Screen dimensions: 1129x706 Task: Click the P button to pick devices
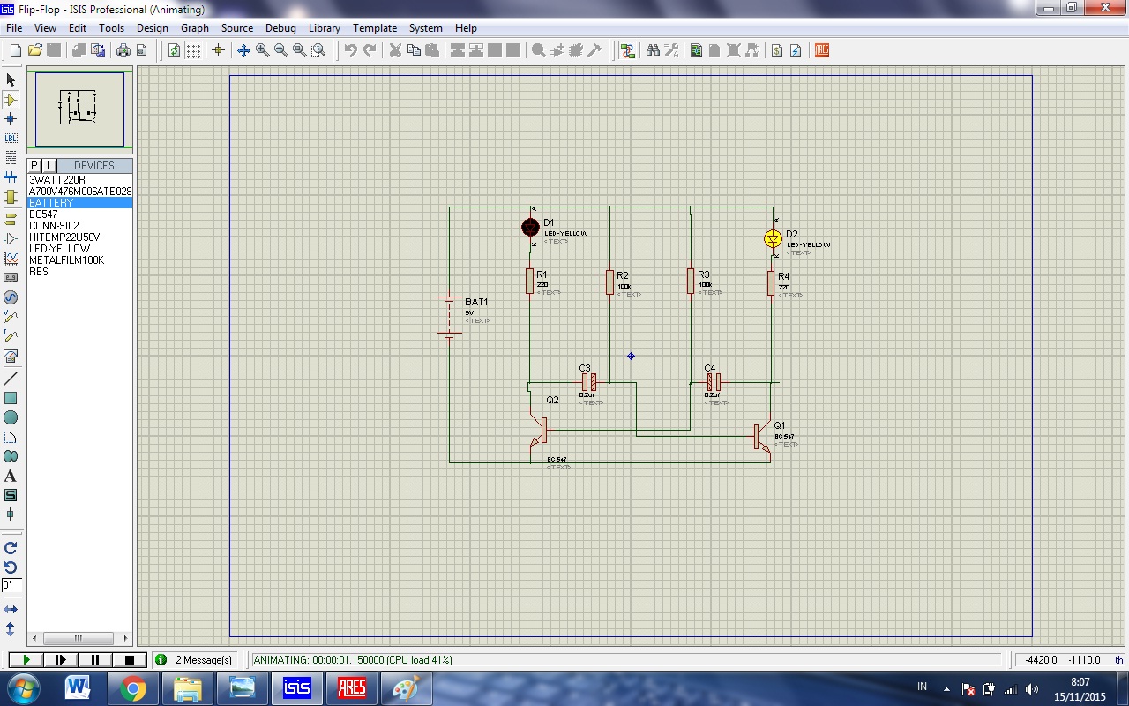tap(34, 165)
